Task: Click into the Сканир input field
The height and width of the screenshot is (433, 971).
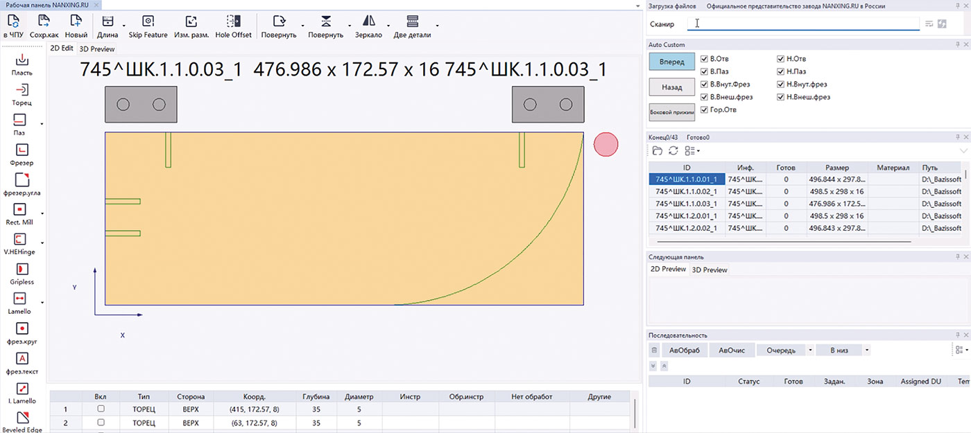Action: point(803,24)
